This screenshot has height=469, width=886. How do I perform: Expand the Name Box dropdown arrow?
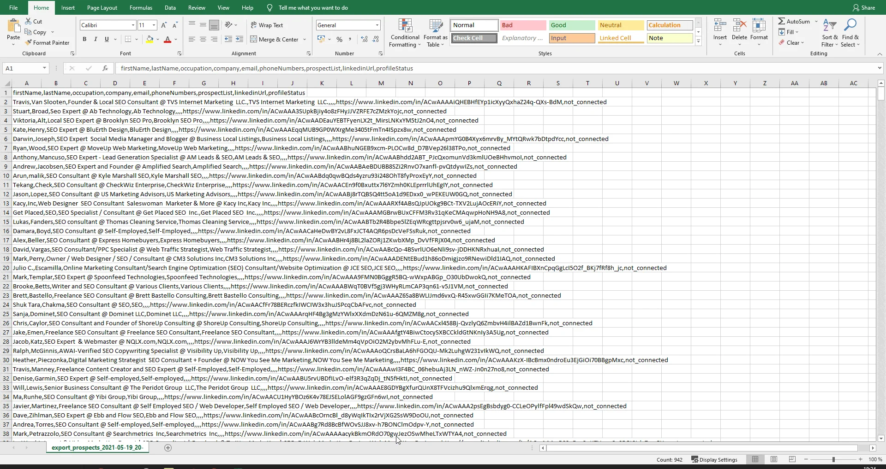(x=44, y=68)
